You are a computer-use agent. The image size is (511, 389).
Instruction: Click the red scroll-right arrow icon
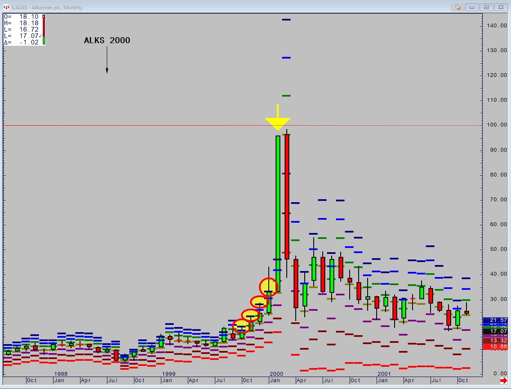point(503,380)
